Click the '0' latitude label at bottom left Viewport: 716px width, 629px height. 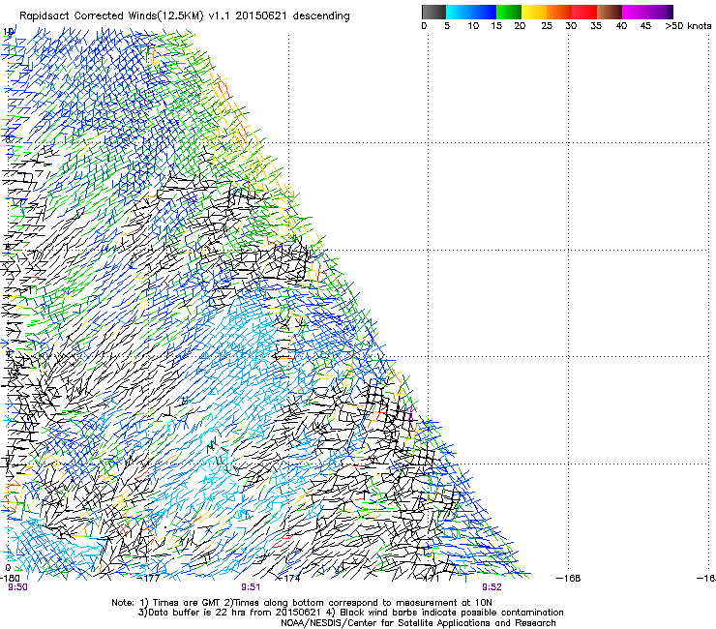tap(8, 568)
